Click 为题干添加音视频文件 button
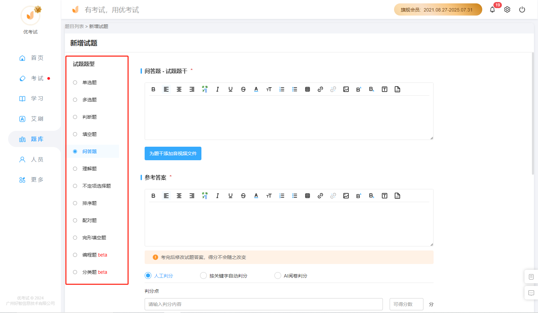Screen dimensions: 538x313 tap(173, 153)
